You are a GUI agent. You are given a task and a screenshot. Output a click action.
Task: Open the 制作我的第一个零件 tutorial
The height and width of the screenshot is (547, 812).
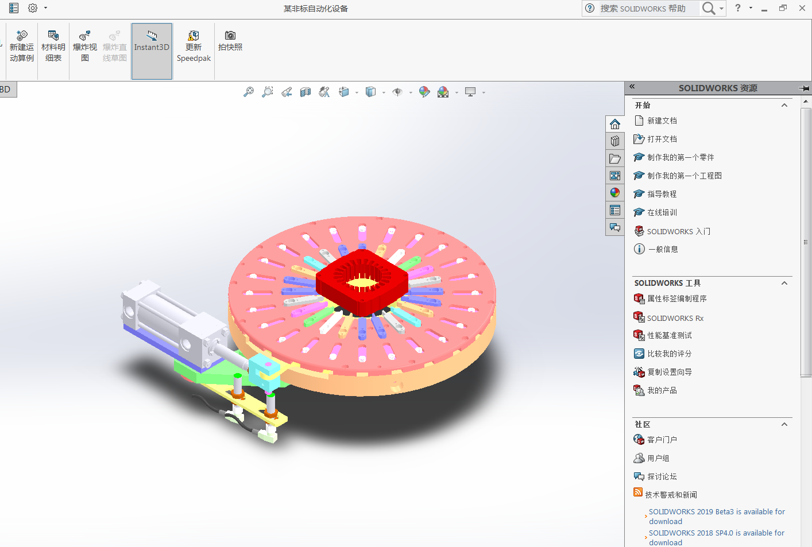tap(674, 157)
